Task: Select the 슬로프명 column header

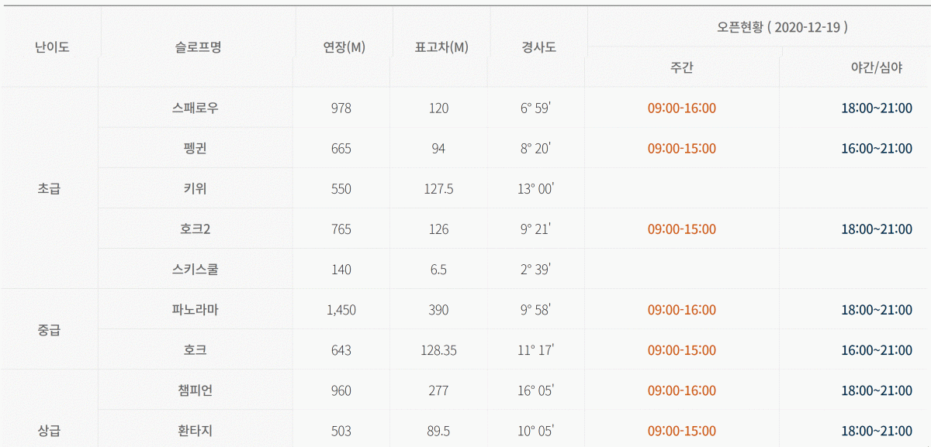Action: [199, 46]
